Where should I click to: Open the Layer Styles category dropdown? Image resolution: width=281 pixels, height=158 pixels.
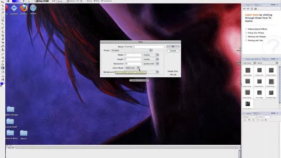[x=249, y=63]
